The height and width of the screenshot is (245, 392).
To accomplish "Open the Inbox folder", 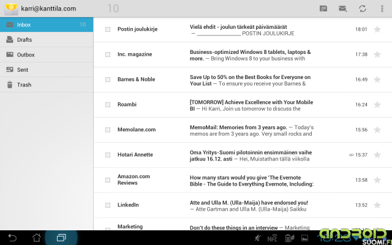I will pos(47,24).
